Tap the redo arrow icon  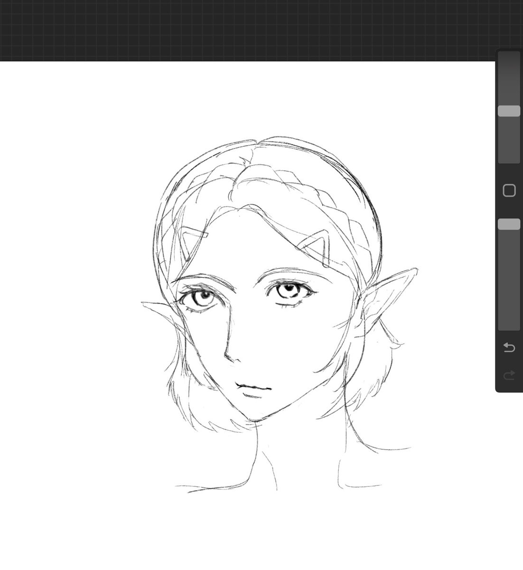tap(509, 376)
